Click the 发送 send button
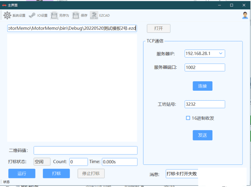The height and width of the screenshot is (187, 251). coord(202,135)
